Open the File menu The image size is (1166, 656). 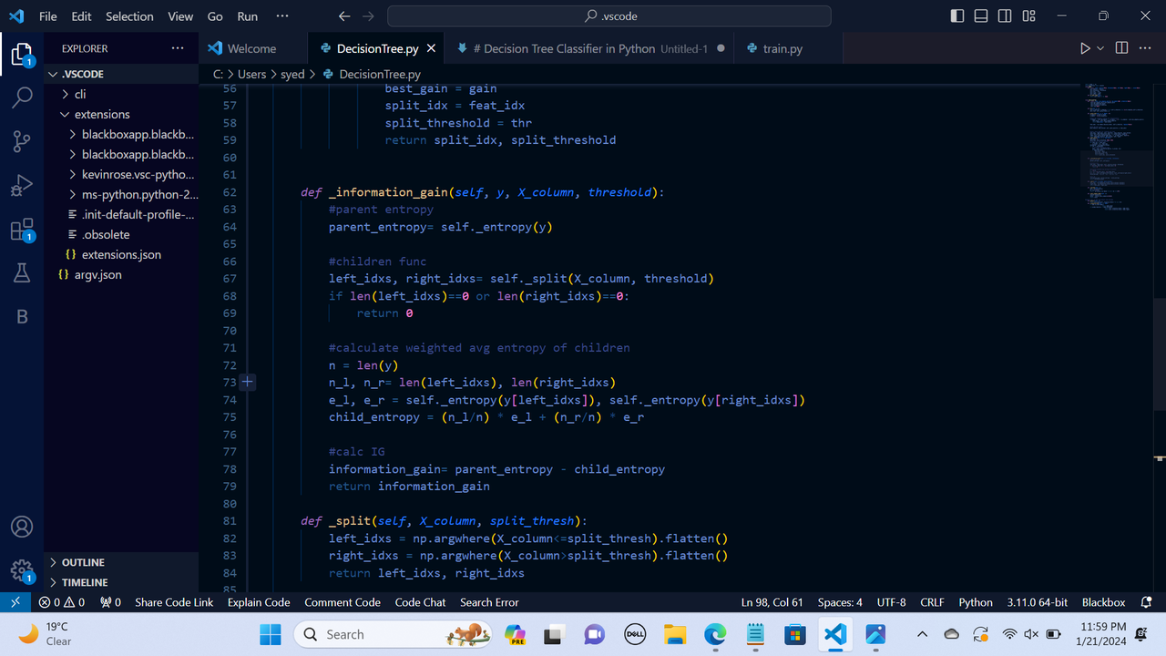pos(47,16)
